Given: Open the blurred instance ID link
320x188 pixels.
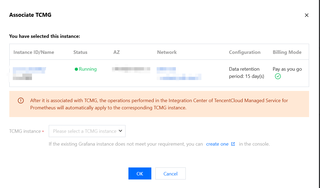Looking at the screenshot, I should 29,69.
